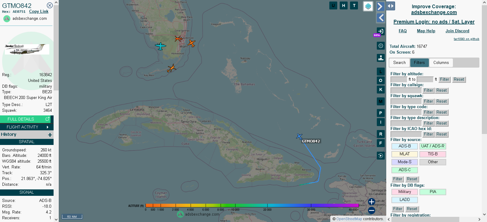
Task: Toggle Military DB flag filter
Action: (x=405, y=192)
